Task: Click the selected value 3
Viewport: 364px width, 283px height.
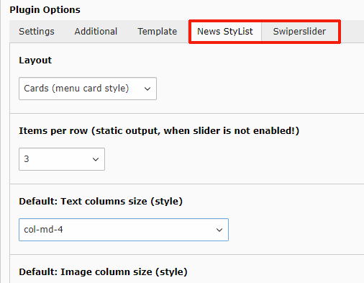Action: tap(27, 159)
